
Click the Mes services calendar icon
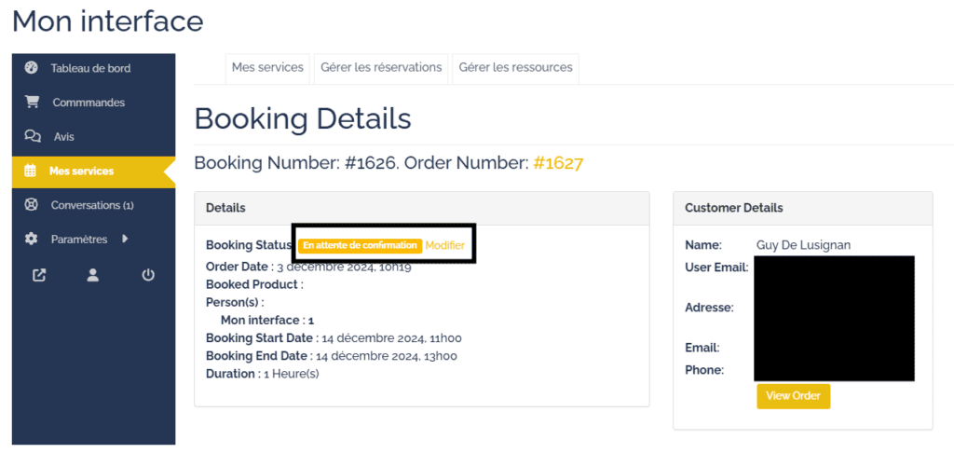(x=30, y=172)
